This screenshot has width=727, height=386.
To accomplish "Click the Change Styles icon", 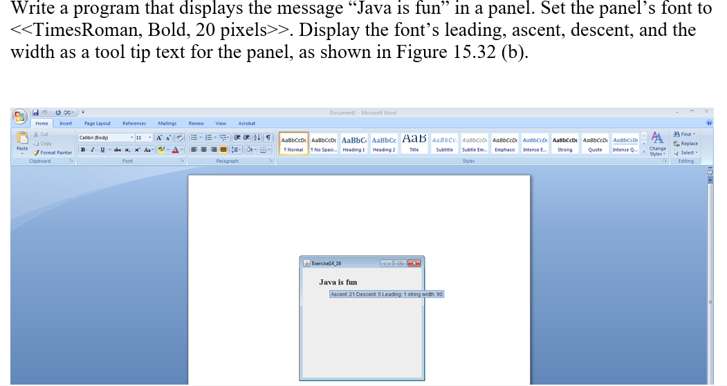I will (657, 144).
